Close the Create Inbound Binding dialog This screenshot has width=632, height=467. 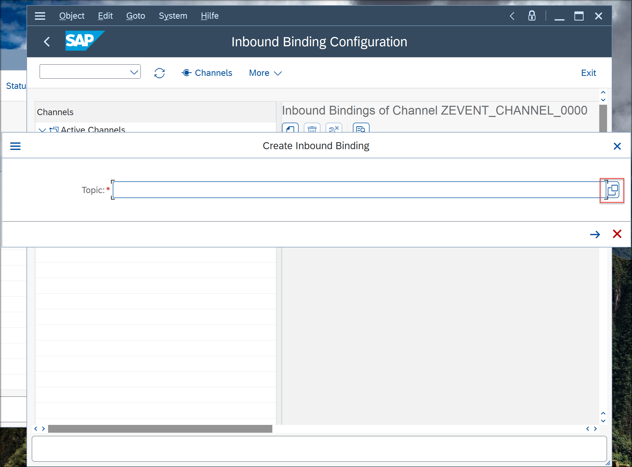(617, 146)
